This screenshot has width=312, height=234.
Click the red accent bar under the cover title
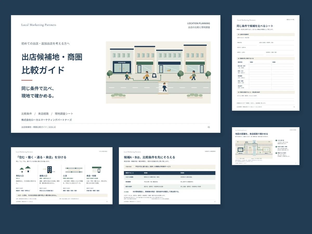pyautogui.click(x=27, y=80)
